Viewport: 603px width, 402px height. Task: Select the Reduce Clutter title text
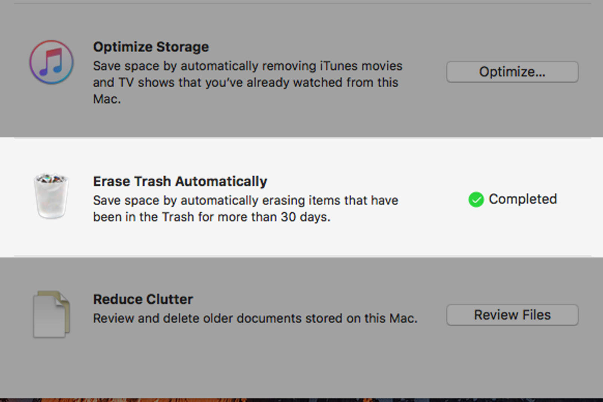pyautogui.click(x=143, y=299)
